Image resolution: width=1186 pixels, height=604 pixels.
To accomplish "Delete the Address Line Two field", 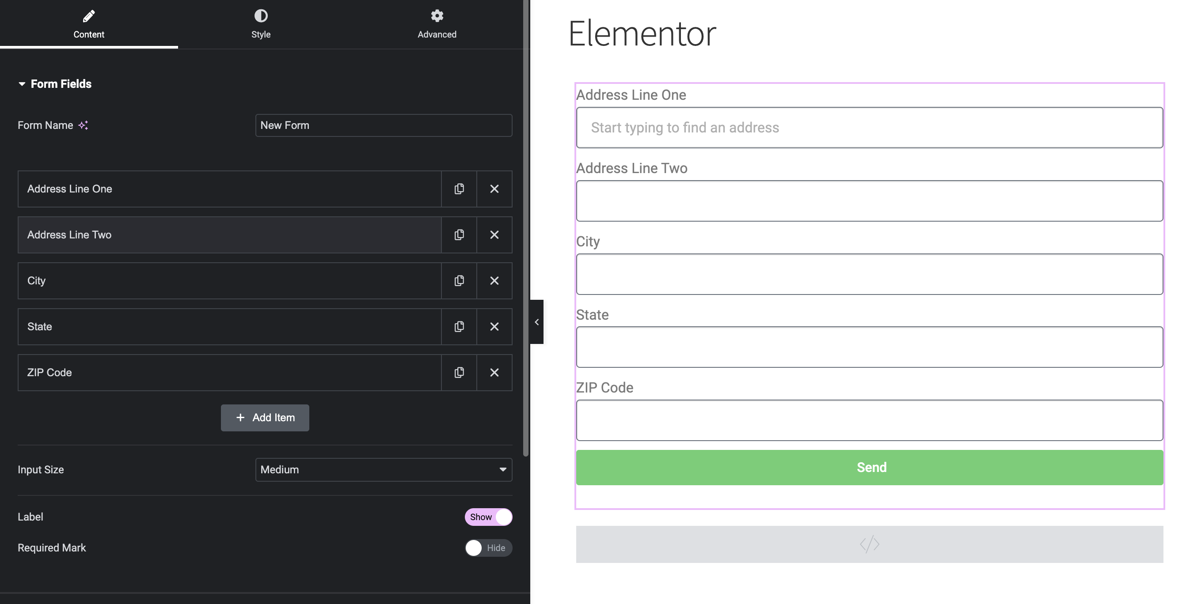I will tap(494, 234).
